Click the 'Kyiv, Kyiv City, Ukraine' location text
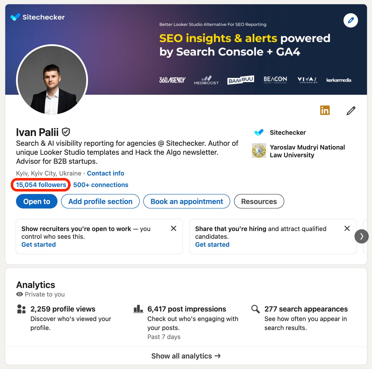This screenshot has width=372, height=369. click(x=49, y=173)
